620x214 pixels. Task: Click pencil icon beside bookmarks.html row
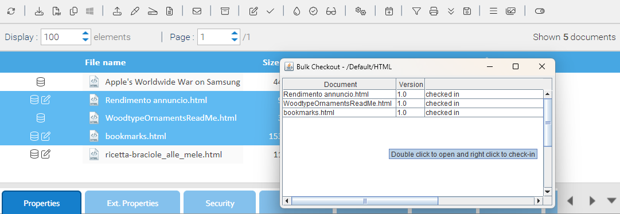[46, 136]
